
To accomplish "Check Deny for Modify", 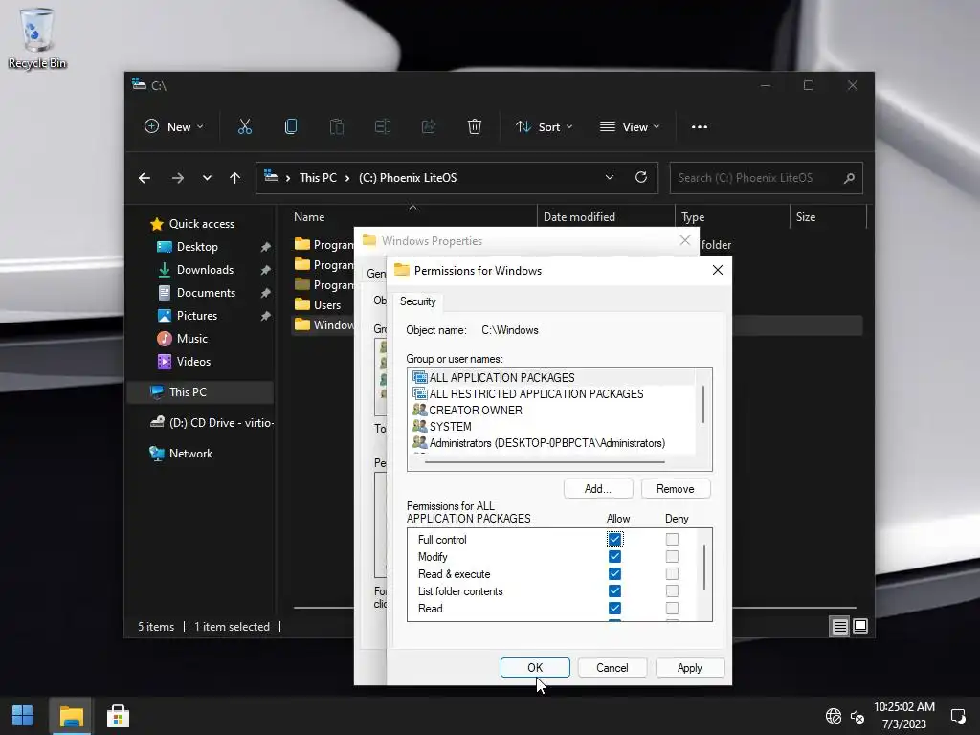I will point(672,556).
